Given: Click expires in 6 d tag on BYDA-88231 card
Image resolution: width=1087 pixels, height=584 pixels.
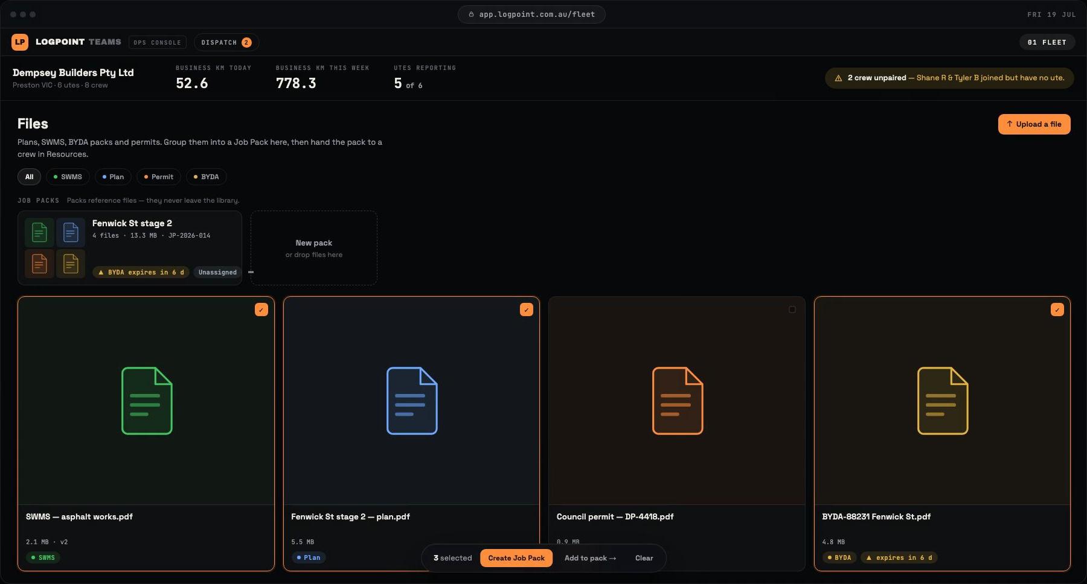Looking at the screenshot, I should (x=899, y=557).
